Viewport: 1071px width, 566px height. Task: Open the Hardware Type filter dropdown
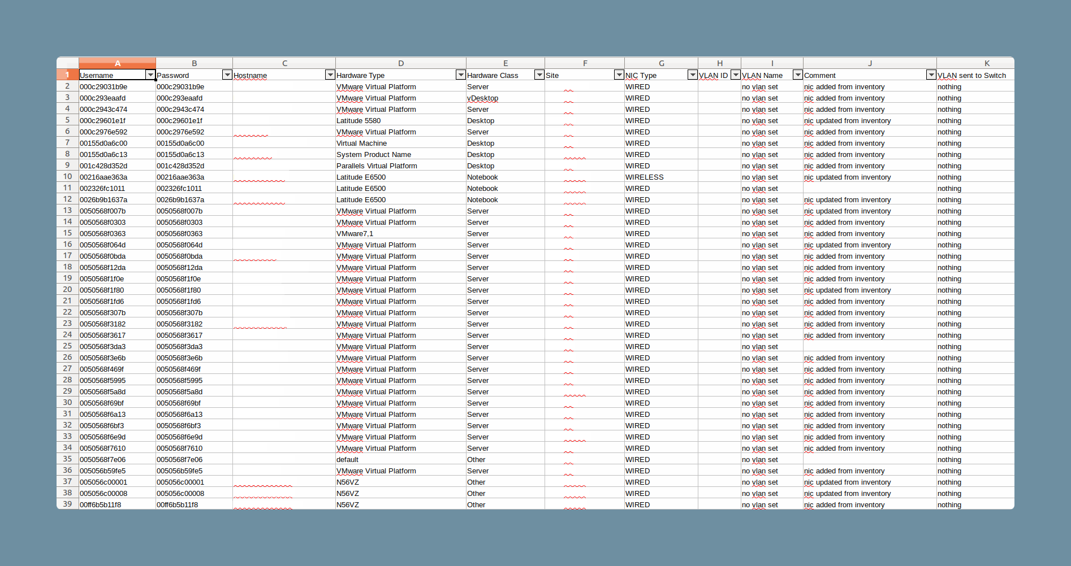coord(460,75)
